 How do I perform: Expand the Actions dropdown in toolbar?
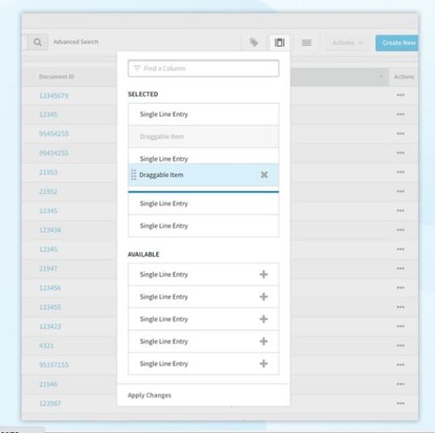coord(347,43)
